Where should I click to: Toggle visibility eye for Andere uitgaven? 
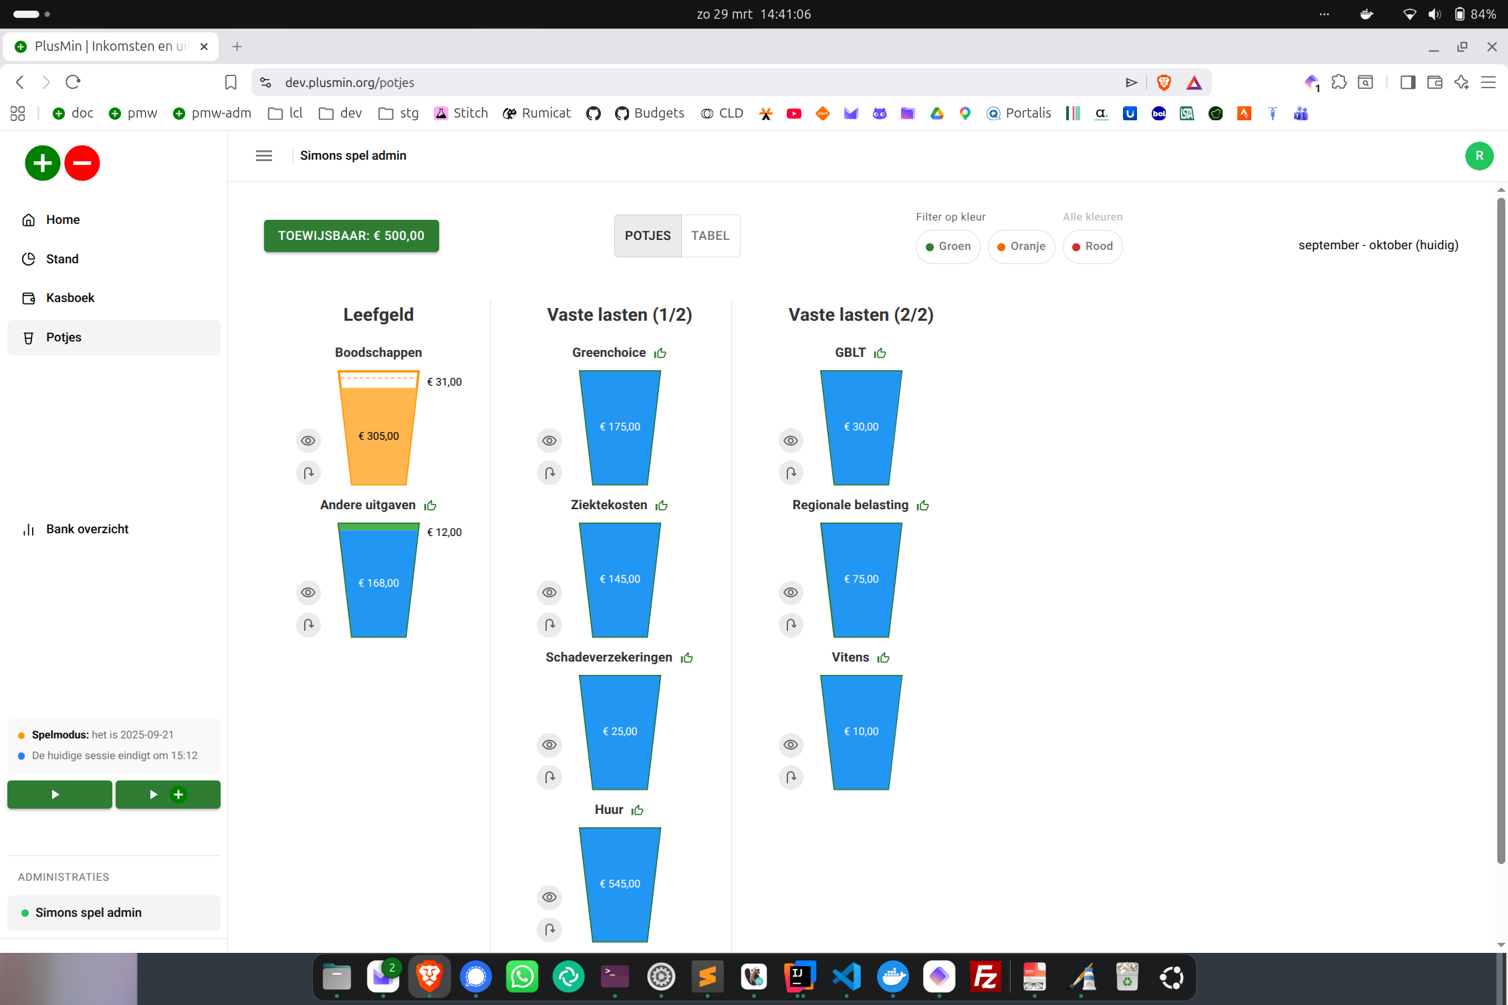pyautogui.click(x=308, y=593)
